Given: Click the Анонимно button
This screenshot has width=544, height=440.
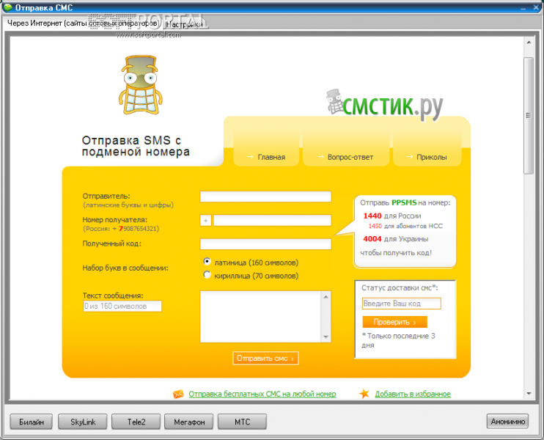Looking at the screenshot, I should tap(507, 421).
